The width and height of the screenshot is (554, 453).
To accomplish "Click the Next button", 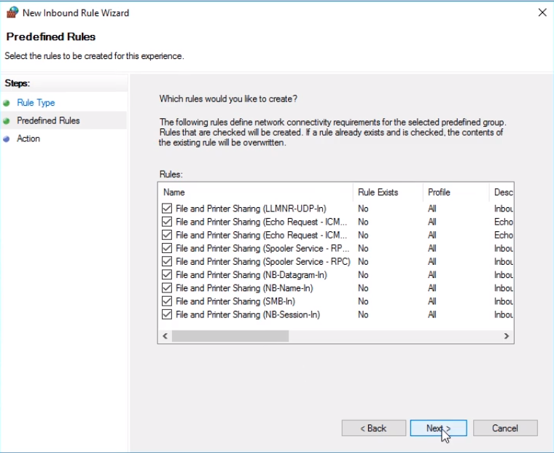I will (439, 428).
